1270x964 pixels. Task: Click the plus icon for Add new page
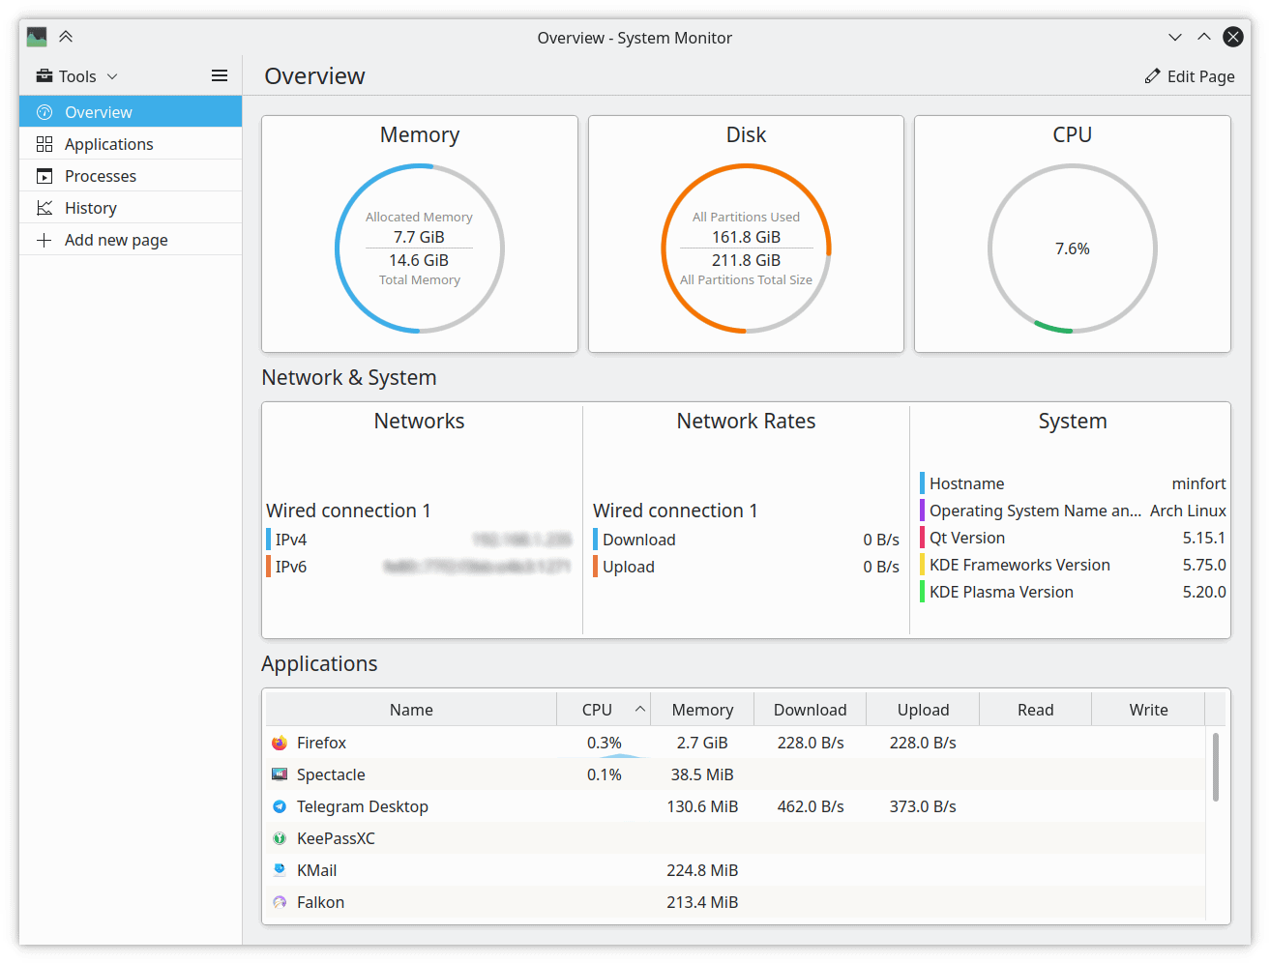[x=44, y=240]
